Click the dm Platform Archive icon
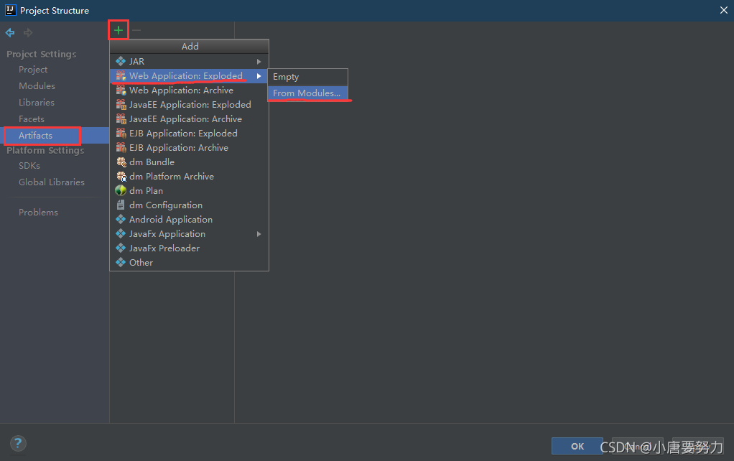 (121, 177)
